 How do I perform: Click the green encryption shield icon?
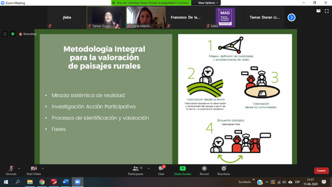[x=13, y=34]
